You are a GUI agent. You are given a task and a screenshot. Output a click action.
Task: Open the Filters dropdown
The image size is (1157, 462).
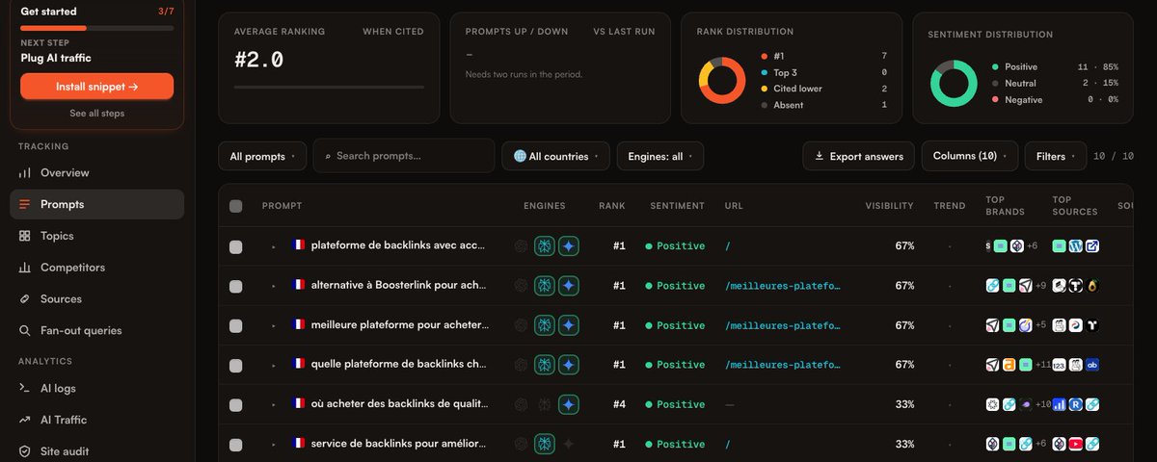[1056, 156]
